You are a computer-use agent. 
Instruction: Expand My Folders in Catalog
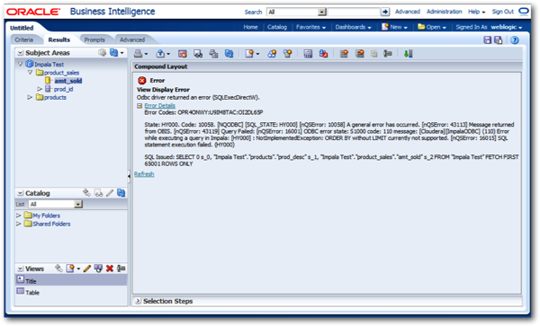coord(19,216)
